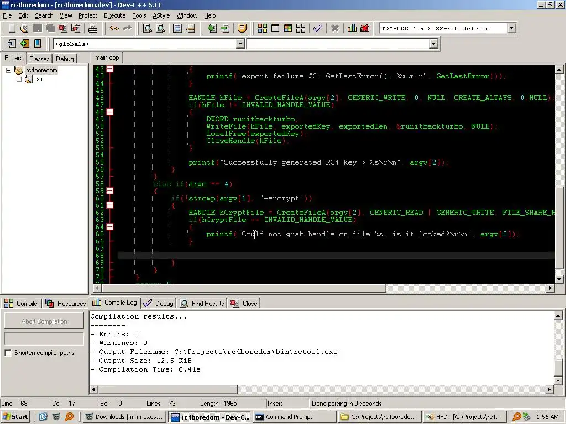Open Replace from the toolbar
This screenshot has height=424, width=566.
tap(160, 28)
